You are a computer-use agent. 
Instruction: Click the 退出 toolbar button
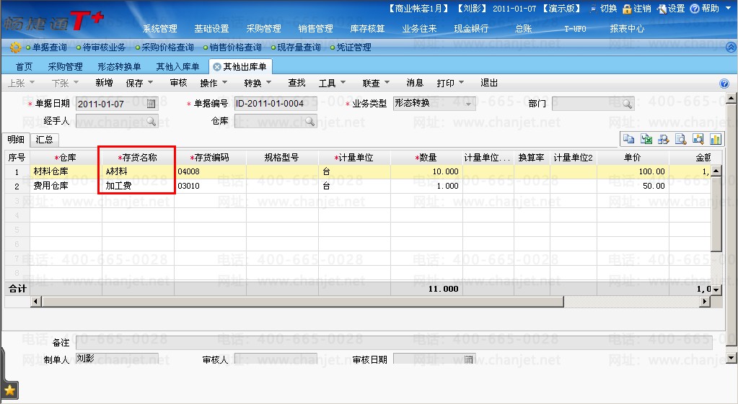click(489, 83)
